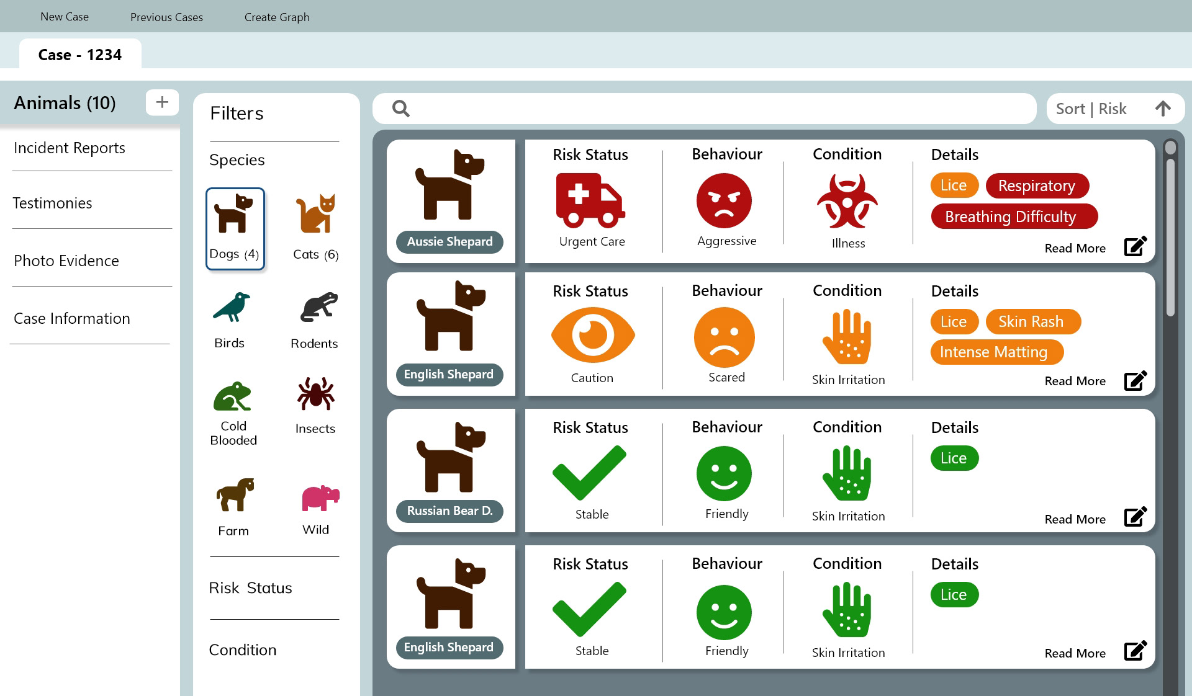This screenshot has width=1192, height=696.
Task: Switch to Case - 1234 tab
Action: click(x=80, y=54)
